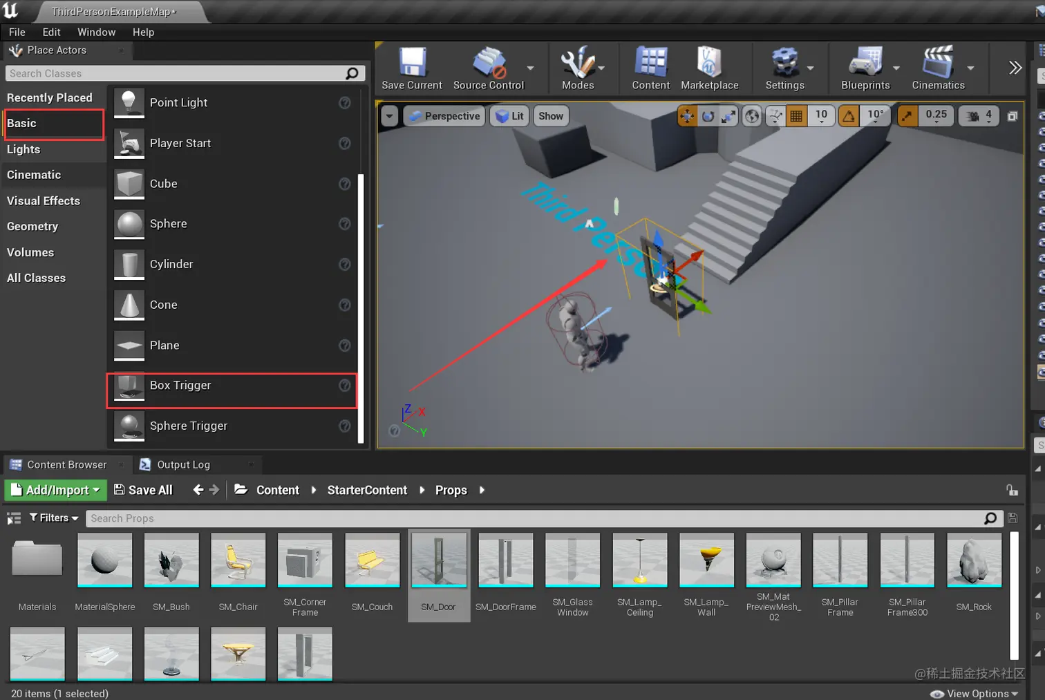Click the save search icon beside Search Props
This screenshot has width=1045, height=700.
click(1013, 518)
